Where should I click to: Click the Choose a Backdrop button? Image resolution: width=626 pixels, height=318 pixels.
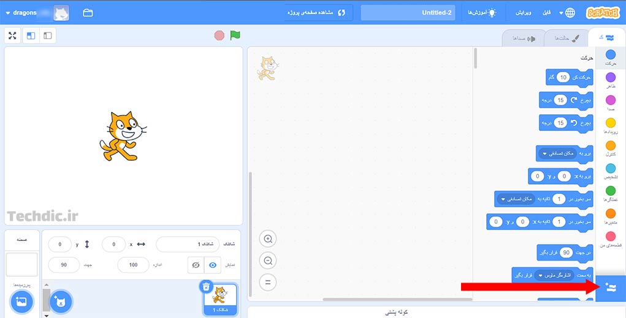click(21, 301)
